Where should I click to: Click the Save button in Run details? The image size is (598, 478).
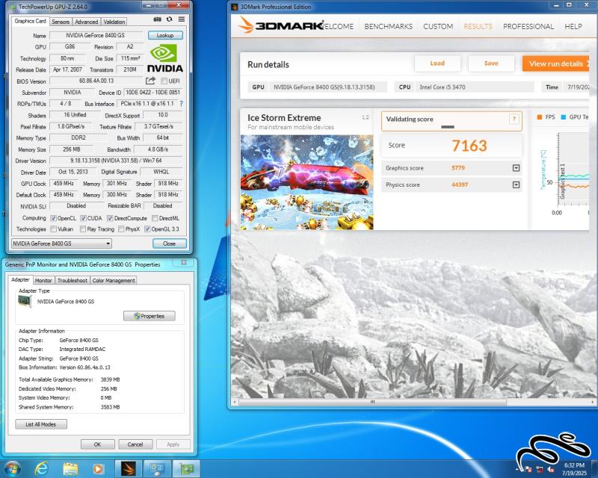pyautogui.click(x=491, y=63)
